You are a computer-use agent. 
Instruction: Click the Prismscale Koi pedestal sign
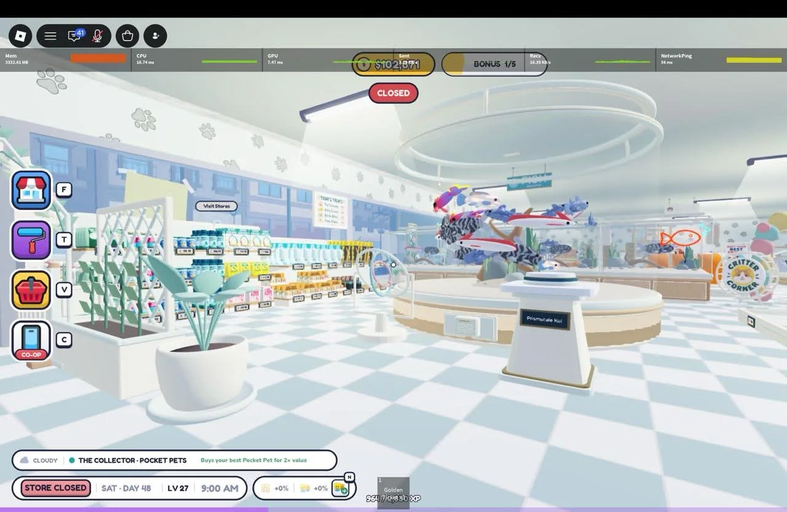point(545,319)
